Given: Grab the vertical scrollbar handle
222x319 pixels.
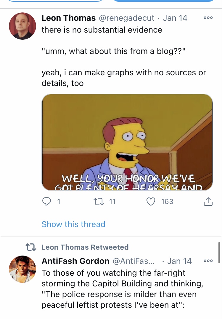Looking at the screenshot, I should [x=219, y=253].
